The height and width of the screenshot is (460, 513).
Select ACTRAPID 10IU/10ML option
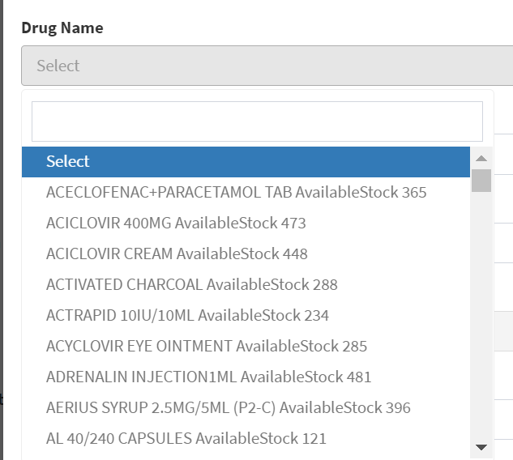pos(246,315)
